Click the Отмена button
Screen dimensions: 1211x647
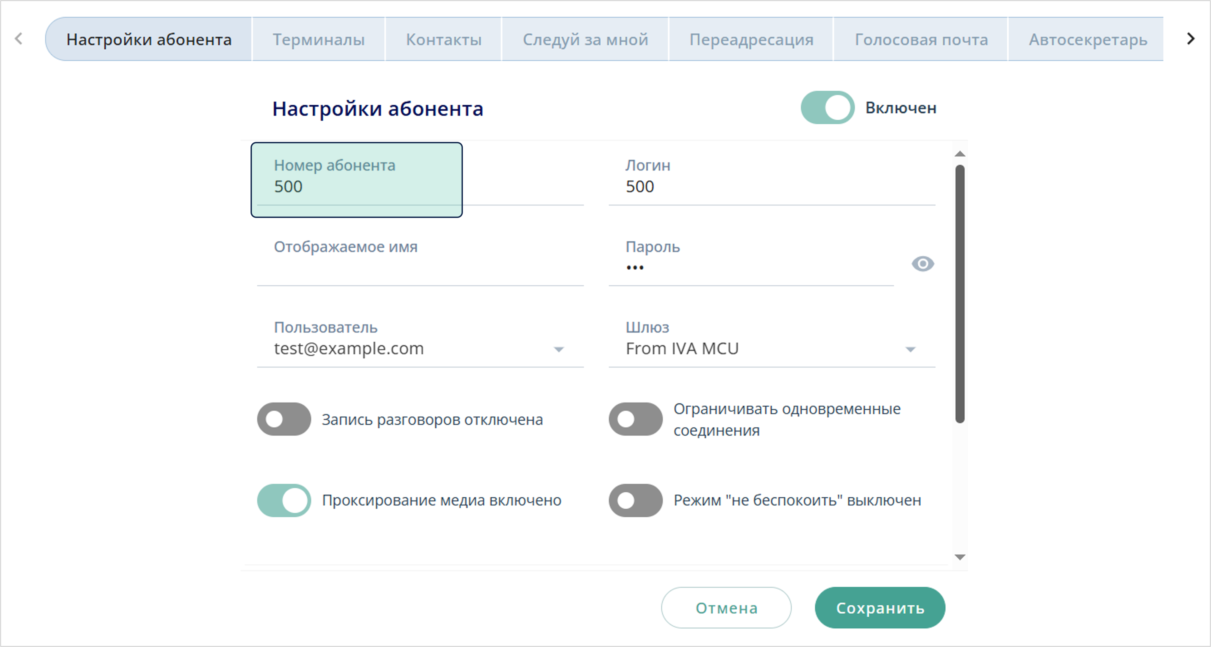pyautogui.click(x=726, y=607)
